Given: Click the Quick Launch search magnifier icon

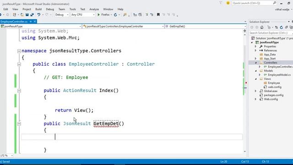Looking at the screenshot, I should point(275,3).
